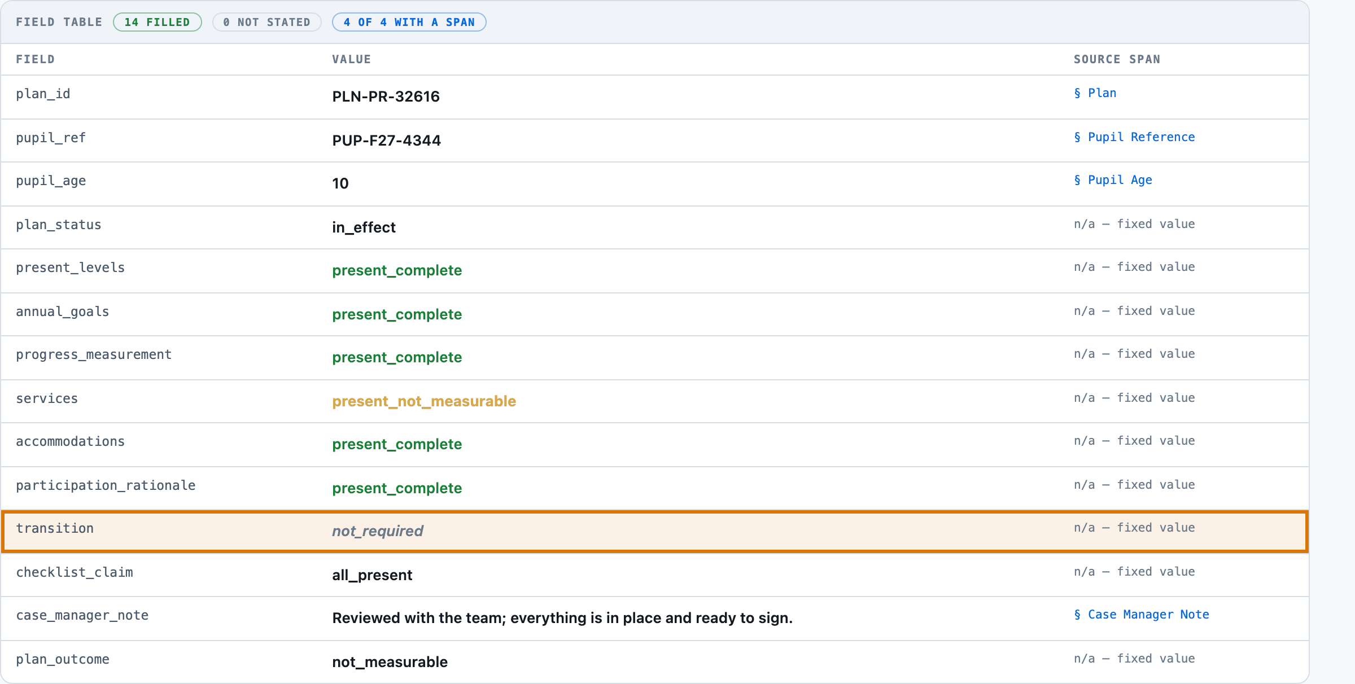The width and height of the screenshot is (1355, 684).
Task: Click the checklist_claim all_present value
Action: tap(372, 575)
